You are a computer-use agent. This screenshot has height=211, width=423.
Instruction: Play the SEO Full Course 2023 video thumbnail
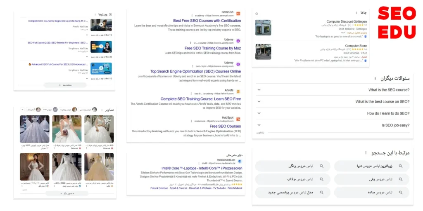pyautogui.click(x=101, y=47)
